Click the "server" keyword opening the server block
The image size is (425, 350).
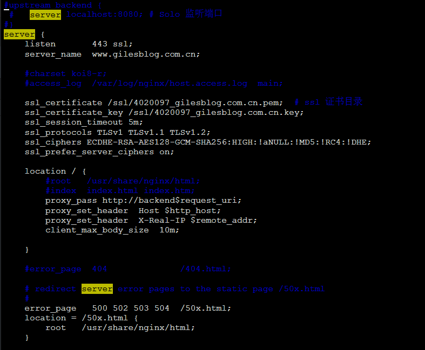tap(19, 35)
